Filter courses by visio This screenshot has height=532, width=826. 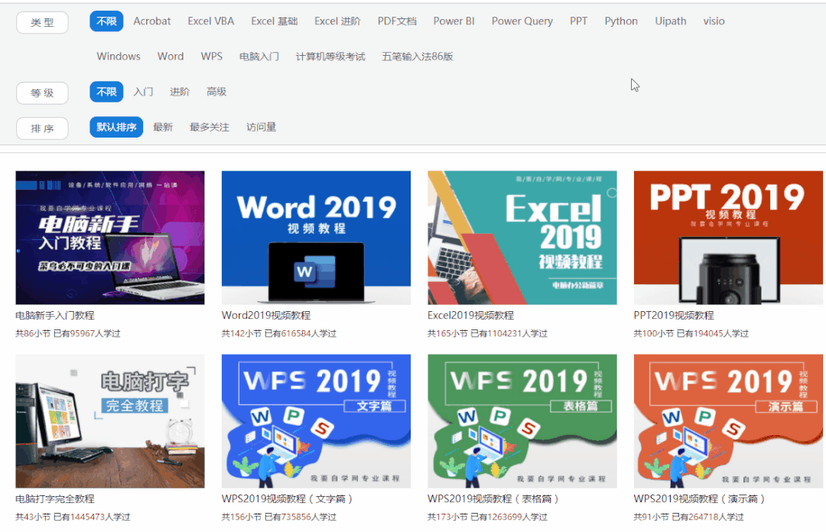[x=714, y=21]
